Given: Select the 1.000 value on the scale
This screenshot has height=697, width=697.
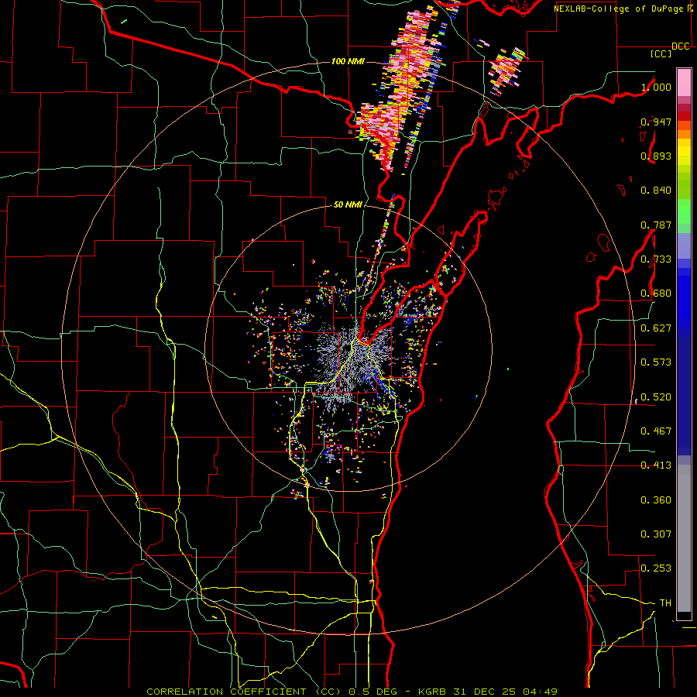Looking at the screenshot, I should [656, 87].
